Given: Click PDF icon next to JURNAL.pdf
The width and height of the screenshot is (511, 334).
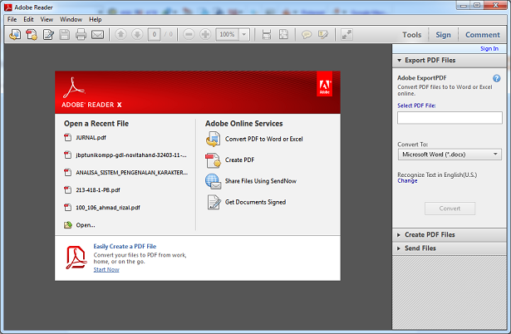Looking at the screenshot, I should coord(68,138).
